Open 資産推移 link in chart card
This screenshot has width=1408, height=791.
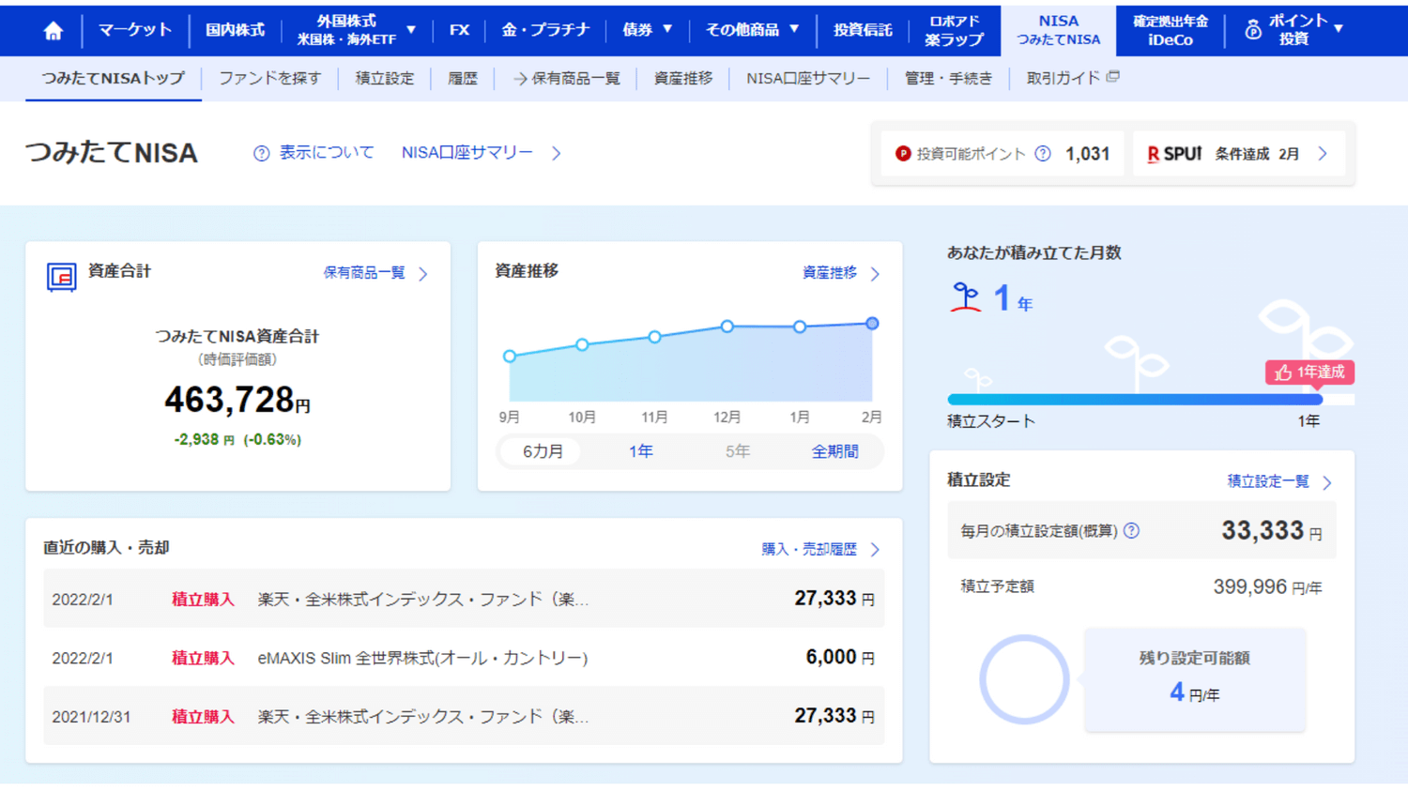pyautogui.click(x=830, y=273)
